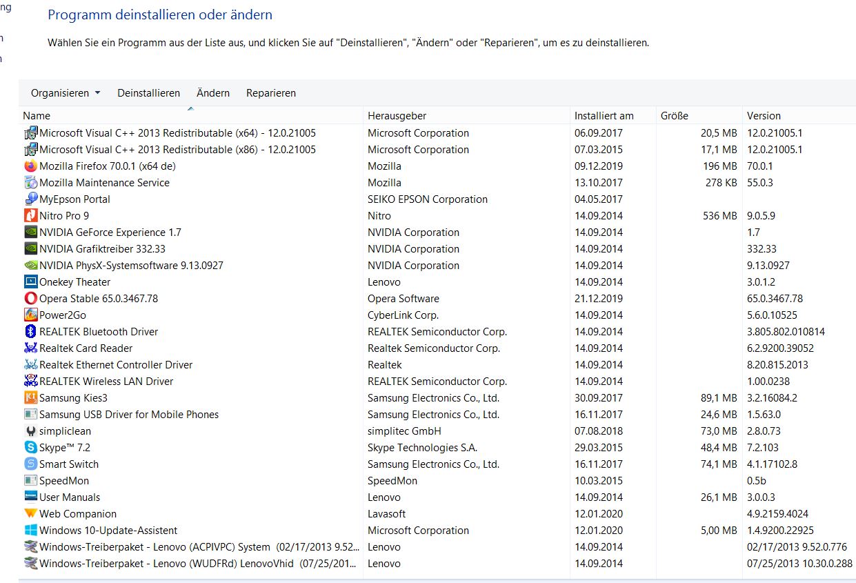Click the Ändern toolbar button

[213, 92]
